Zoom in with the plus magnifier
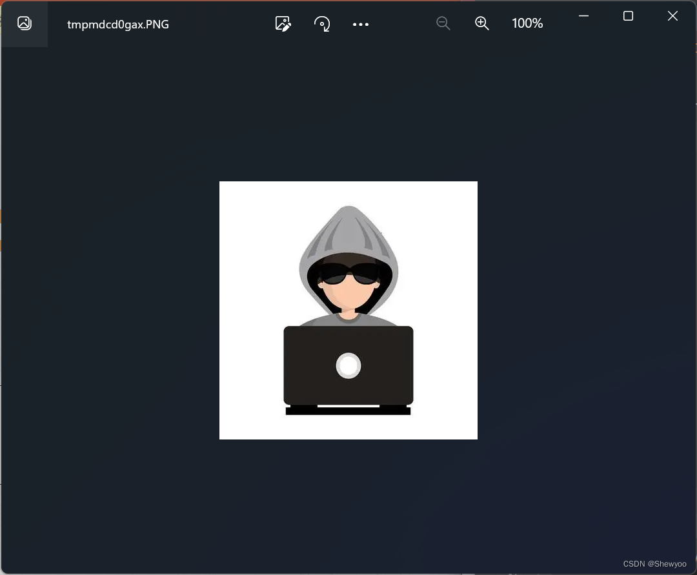This screenshot has width=697, height=575. click(x=482, y=23)
